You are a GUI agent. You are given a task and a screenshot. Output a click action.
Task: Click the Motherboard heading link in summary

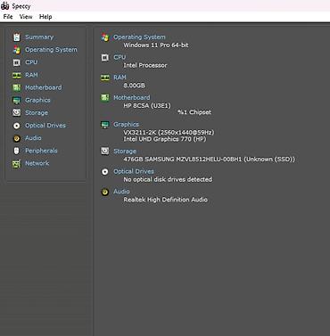132,97
